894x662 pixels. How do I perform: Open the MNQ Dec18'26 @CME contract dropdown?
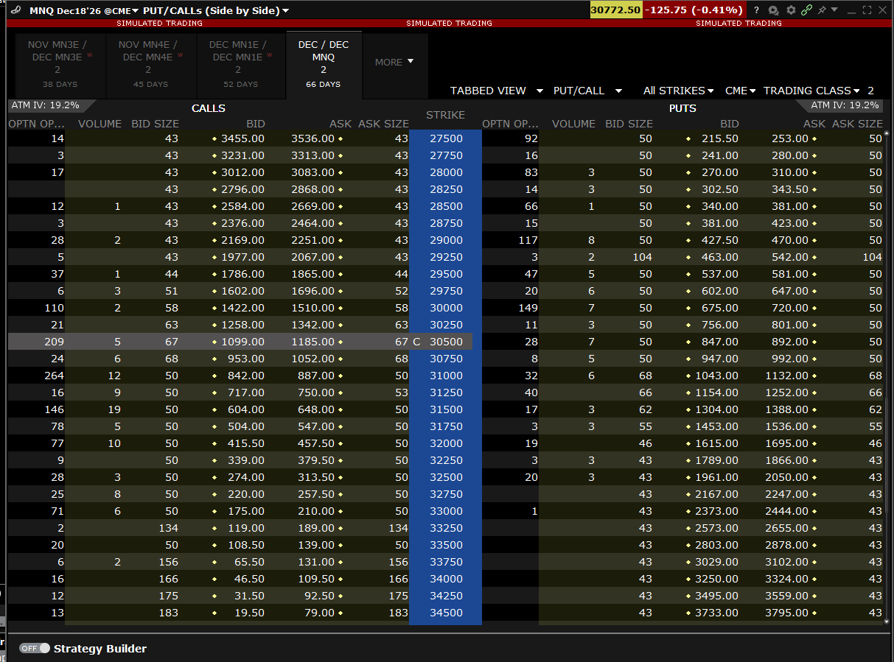click(x=84, y=10)
